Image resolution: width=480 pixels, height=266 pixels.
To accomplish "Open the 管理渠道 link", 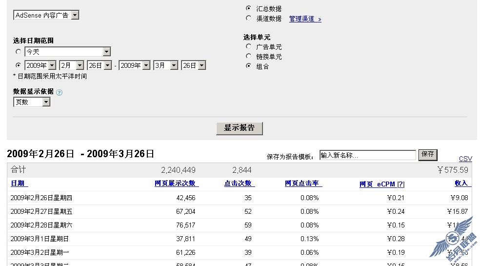I will (x=305, y=19).
